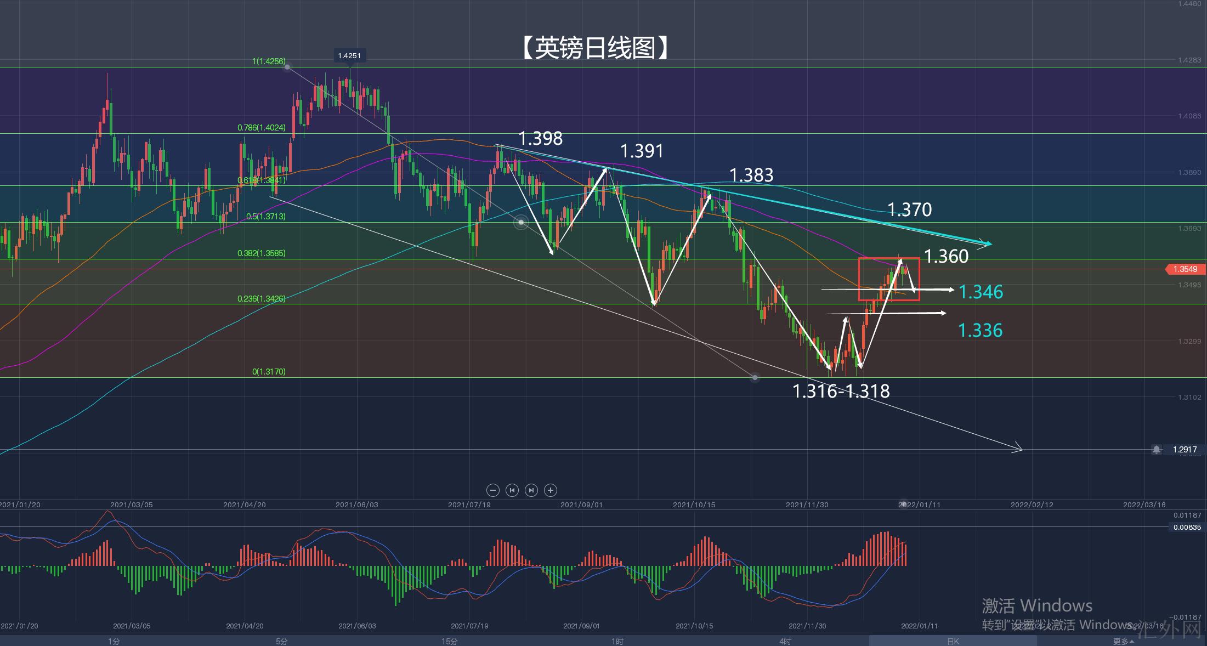Viewport: 1207px width, 646px height.
Task: Select the 日K daily chart tab
Action: [953, 641]
